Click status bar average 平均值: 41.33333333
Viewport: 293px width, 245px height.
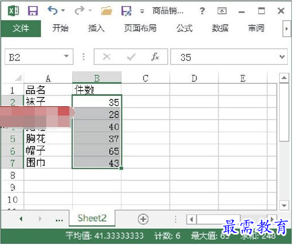pos(105,235)
